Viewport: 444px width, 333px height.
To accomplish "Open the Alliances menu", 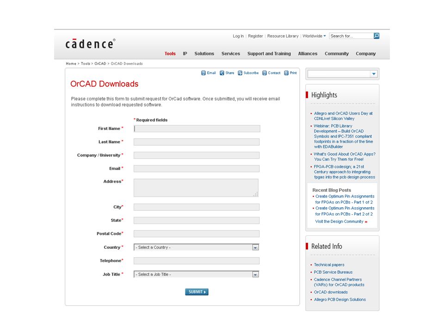I will (x=308, y=54).
